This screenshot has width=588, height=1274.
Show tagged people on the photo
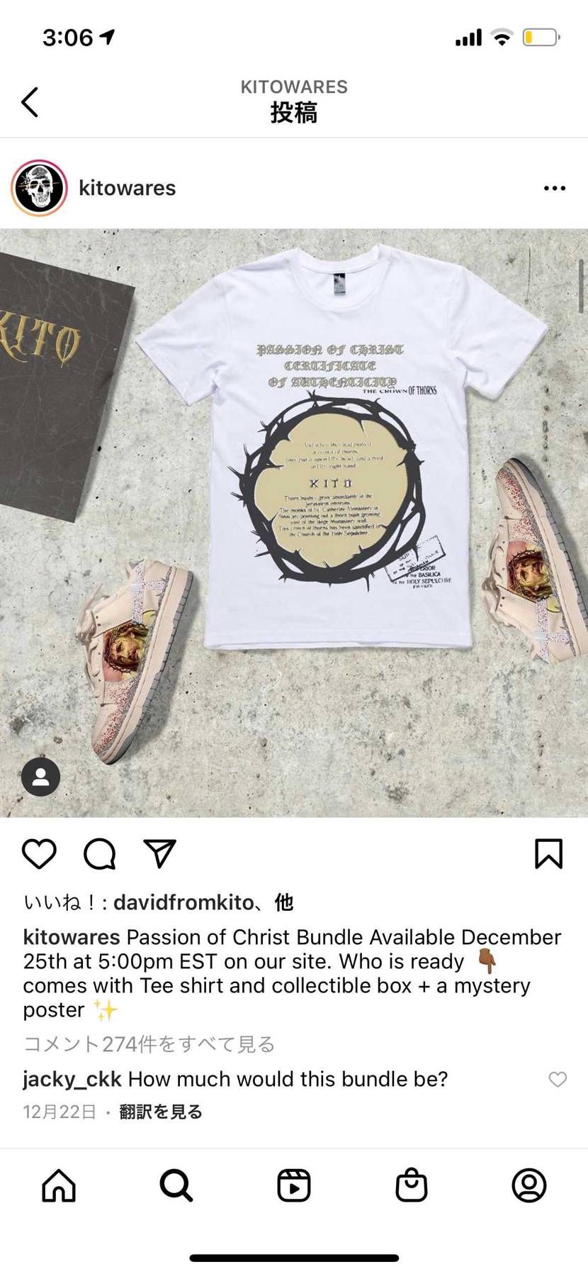40,777
